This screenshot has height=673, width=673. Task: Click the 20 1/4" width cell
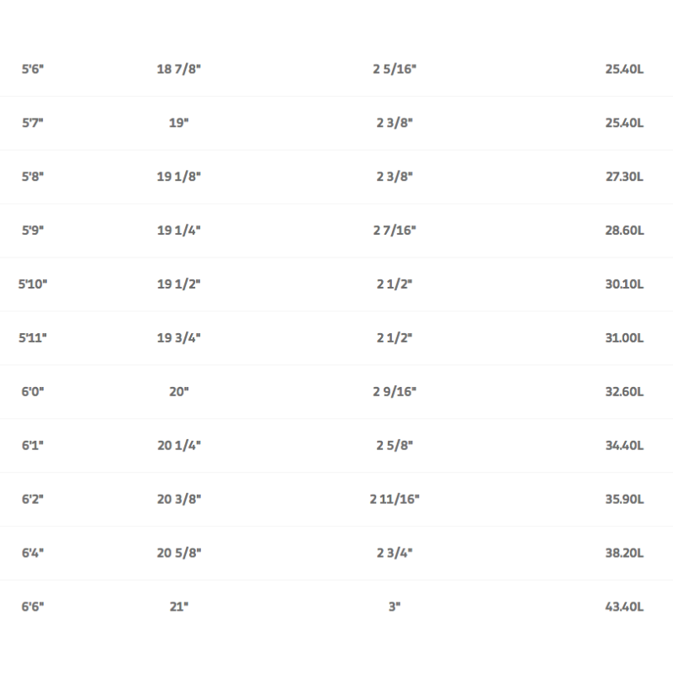(179, 446)
